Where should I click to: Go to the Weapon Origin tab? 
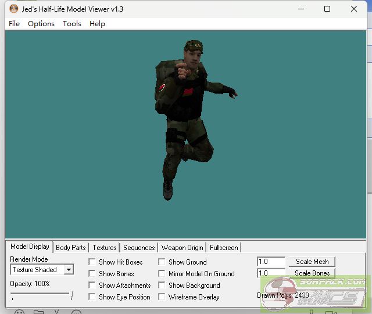pyautogui.click(x=182, y=248)
